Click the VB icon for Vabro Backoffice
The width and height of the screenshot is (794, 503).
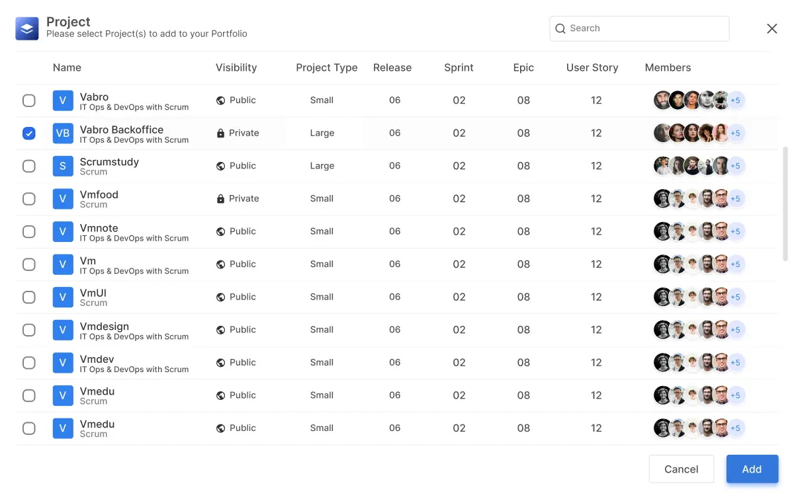[x=63, y=133]
